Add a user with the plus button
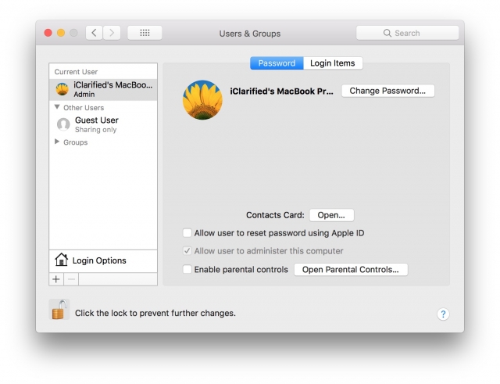Viewport: 500px width, 384px height. (x=56, y=278)
